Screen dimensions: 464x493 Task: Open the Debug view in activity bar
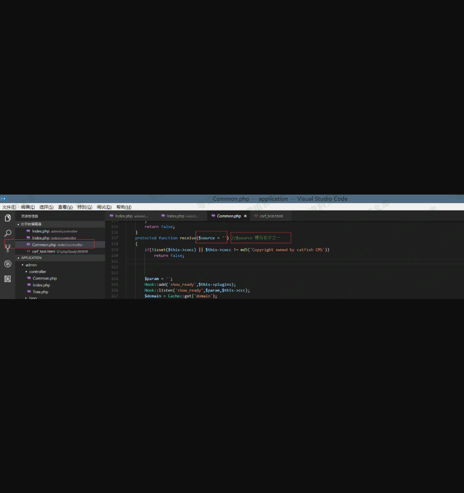(7, 264)
